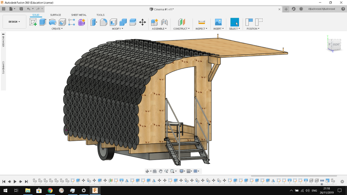This screenshot has width=347, height=195.
Task: Click the Orbit navigation tool
Action: (x=148, y=171)
